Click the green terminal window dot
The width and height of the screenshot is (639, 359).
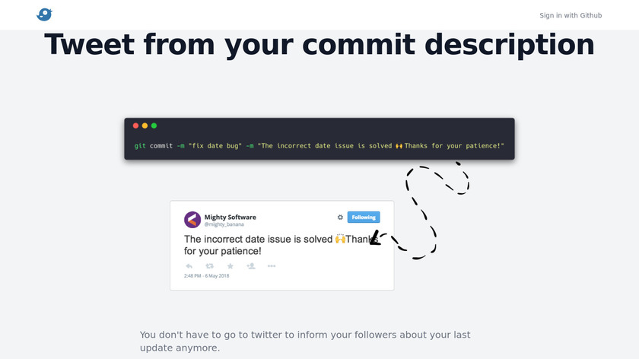[x=154, y=125]
